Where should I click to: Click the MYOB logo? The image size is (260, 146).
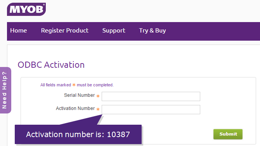(26, 9)
